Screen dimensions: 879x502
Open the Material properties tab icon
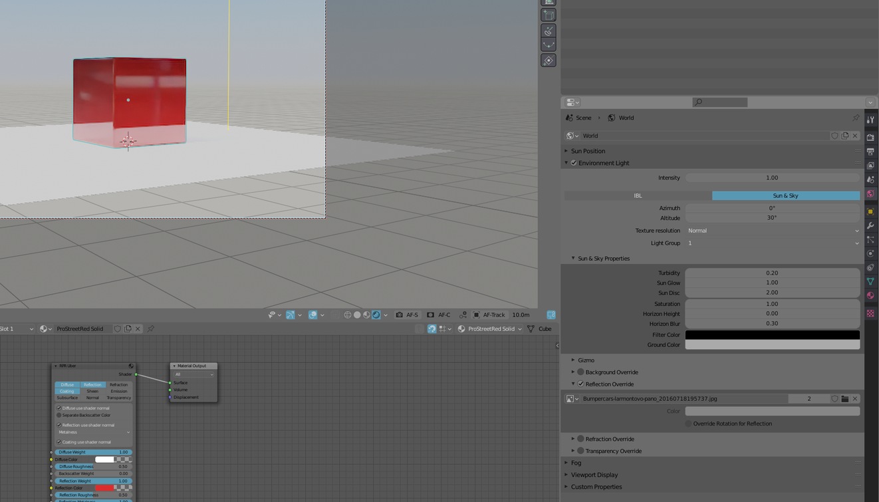tap(870, 296)
